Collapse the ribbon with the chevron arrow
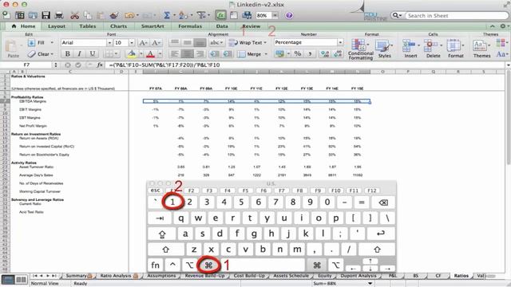The height and width of the screenshot is (287, 511). [492, 26]
